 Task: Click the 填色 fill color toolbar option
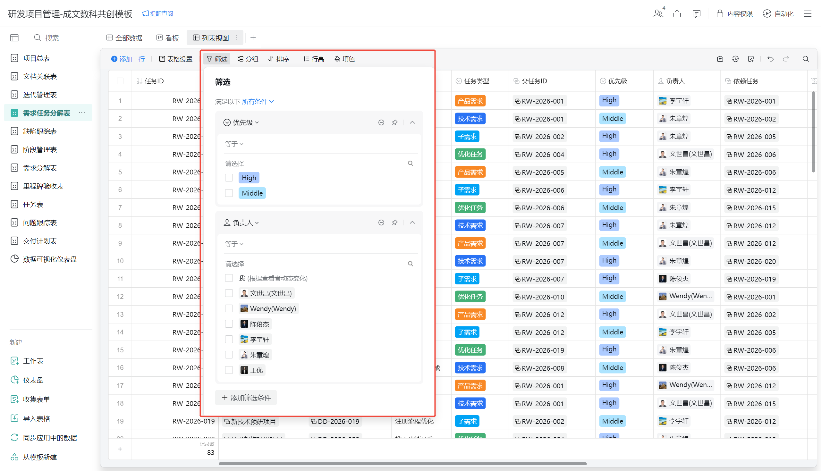(344, 59)
